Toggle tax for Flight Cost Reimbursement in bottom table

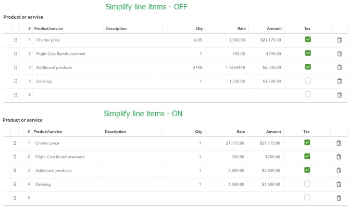pyautogui.click(x=307, y=156)
